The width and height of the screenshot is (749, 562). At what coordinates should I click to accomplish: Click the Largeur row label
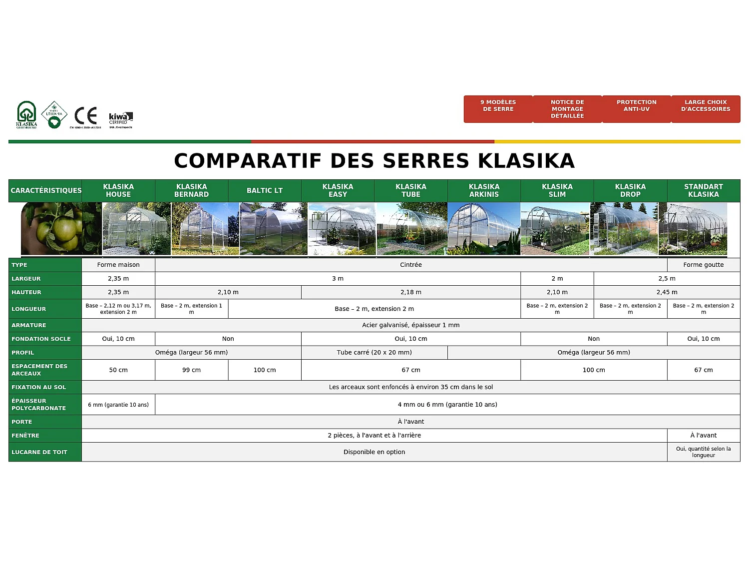click(45, 279)
